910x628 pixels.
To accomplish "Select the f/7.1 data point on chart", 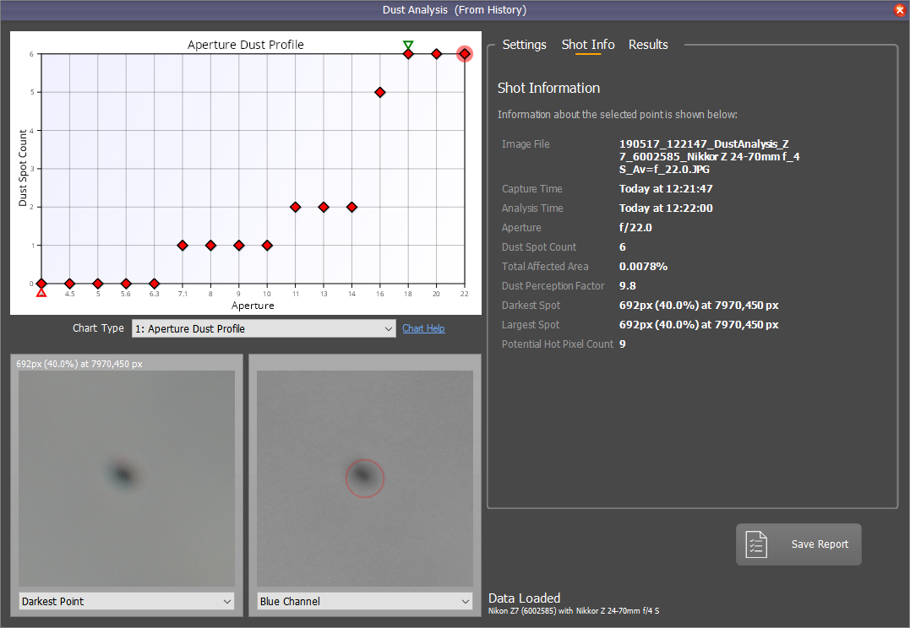I will pos(183,246).
